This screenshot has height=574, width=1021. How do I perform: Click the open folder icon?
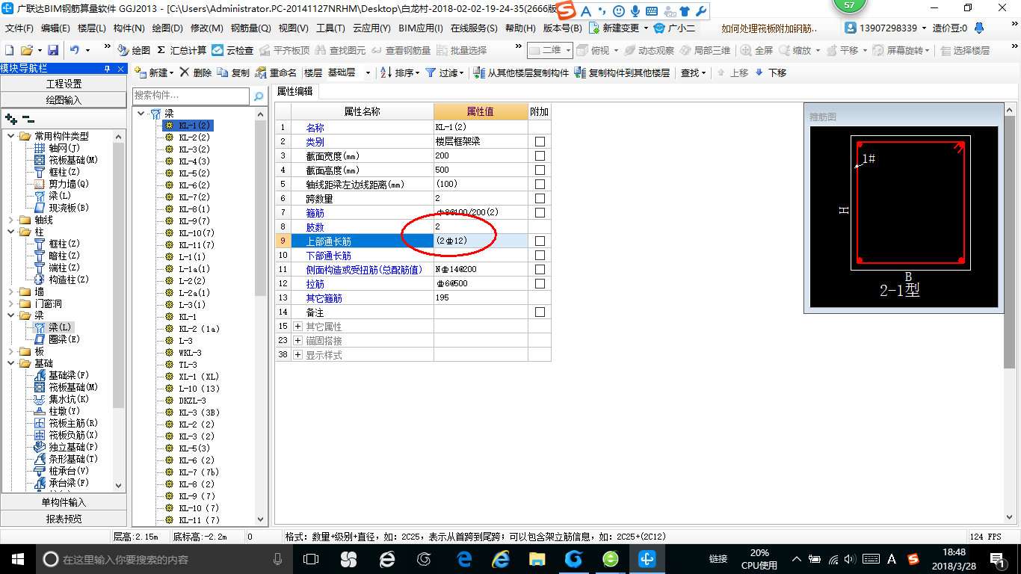pos(27,50)
